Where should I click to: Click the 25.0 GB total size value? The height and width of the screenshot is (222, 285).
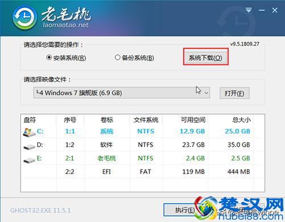[238, 131]
